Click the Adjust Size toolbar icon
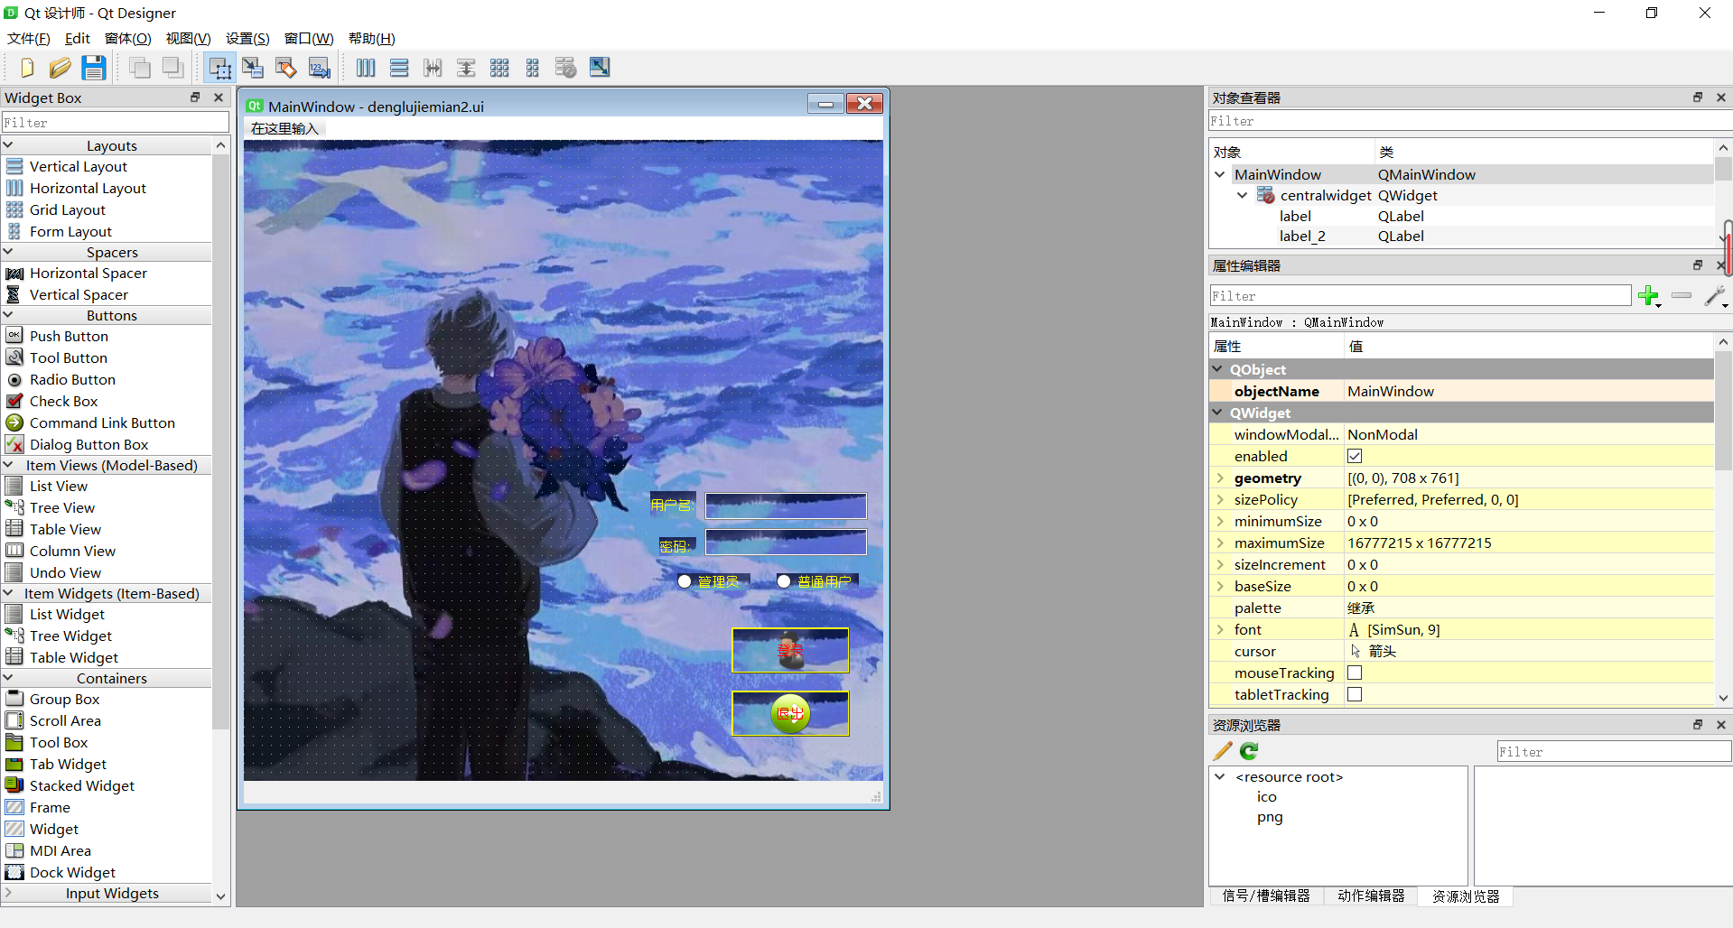The height and width of the screenshot is (928, 1733). point(600,67)
